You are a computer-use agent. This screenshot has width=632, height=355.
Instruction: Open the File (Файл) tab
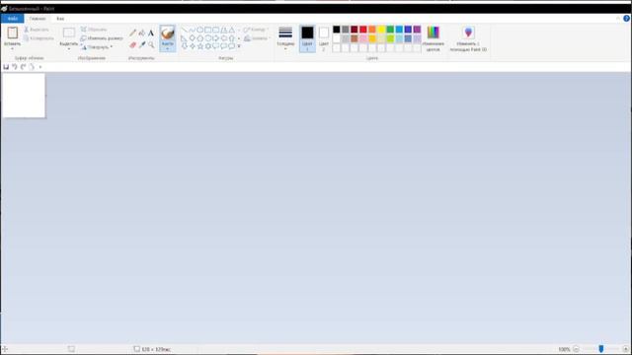point(13,19)
